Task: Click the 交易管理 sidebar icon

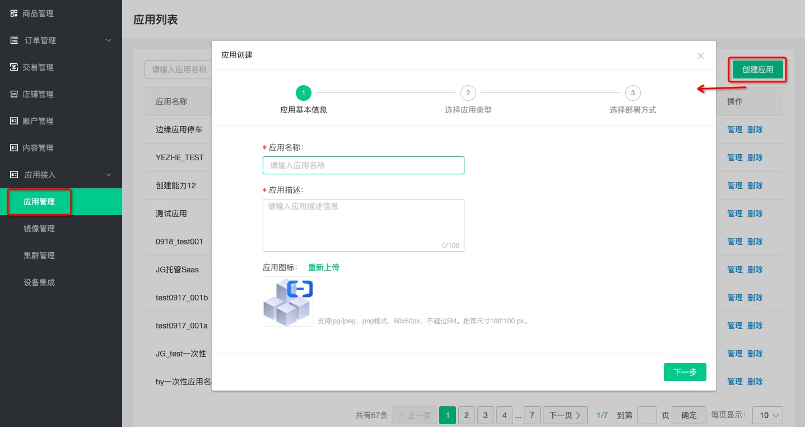Action: pyautogui.click(x=14, y=67)
